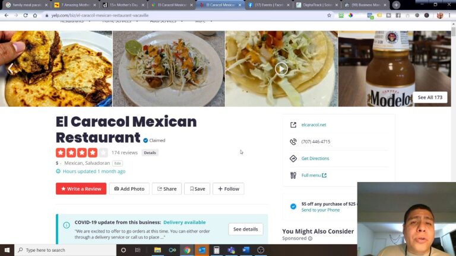Click the phone icon next to (707) 446-4715

(x=293, y=142)
